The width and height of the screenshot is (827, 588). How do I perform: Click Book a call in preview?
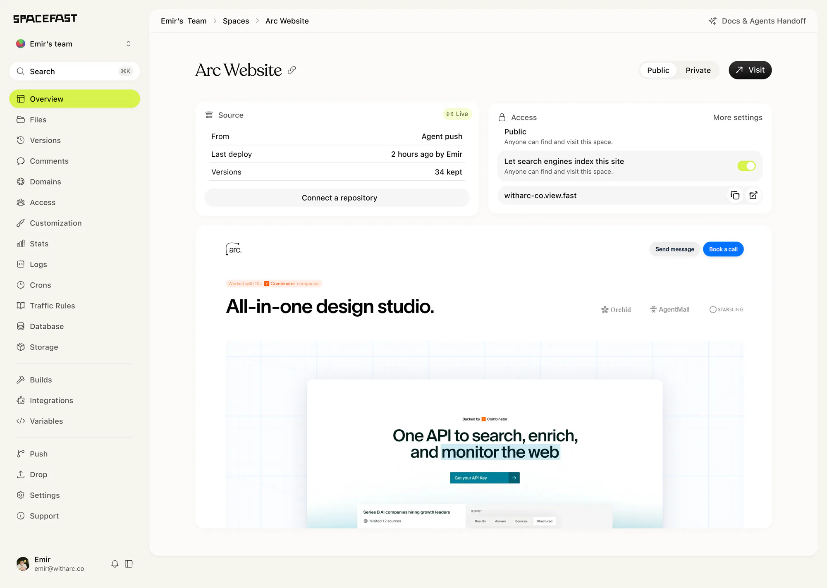[723, 249]
